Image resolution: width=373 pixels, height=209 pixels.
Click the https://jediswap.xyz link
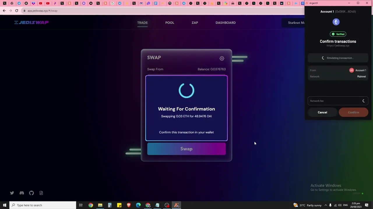(338, 46)
